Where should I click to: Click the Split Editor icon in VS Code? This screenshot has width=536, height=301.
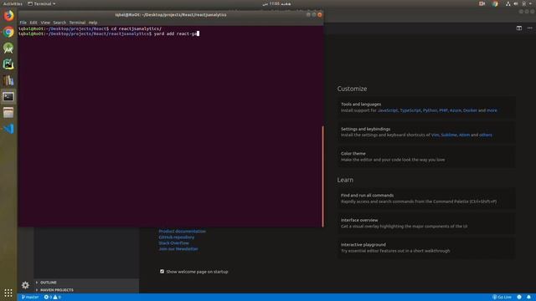(x=519, y=28)
